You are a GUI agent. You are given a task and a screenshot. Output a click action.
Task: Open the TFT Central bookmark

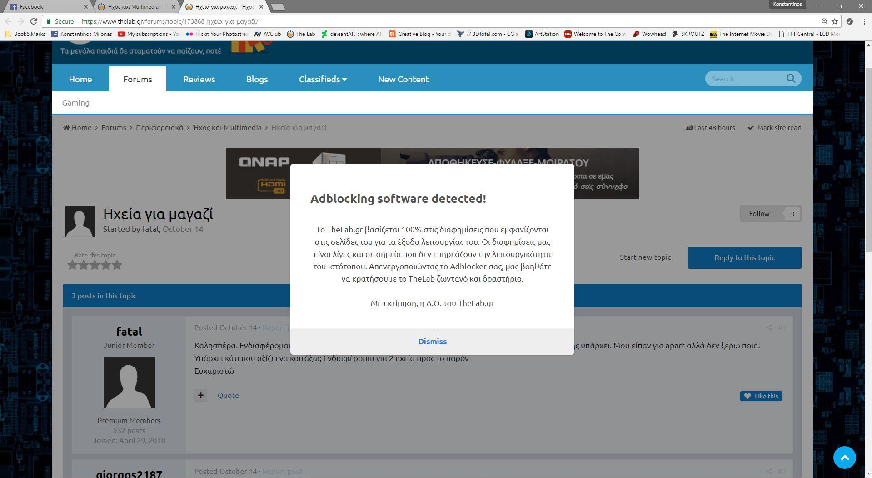click(809, 34)
